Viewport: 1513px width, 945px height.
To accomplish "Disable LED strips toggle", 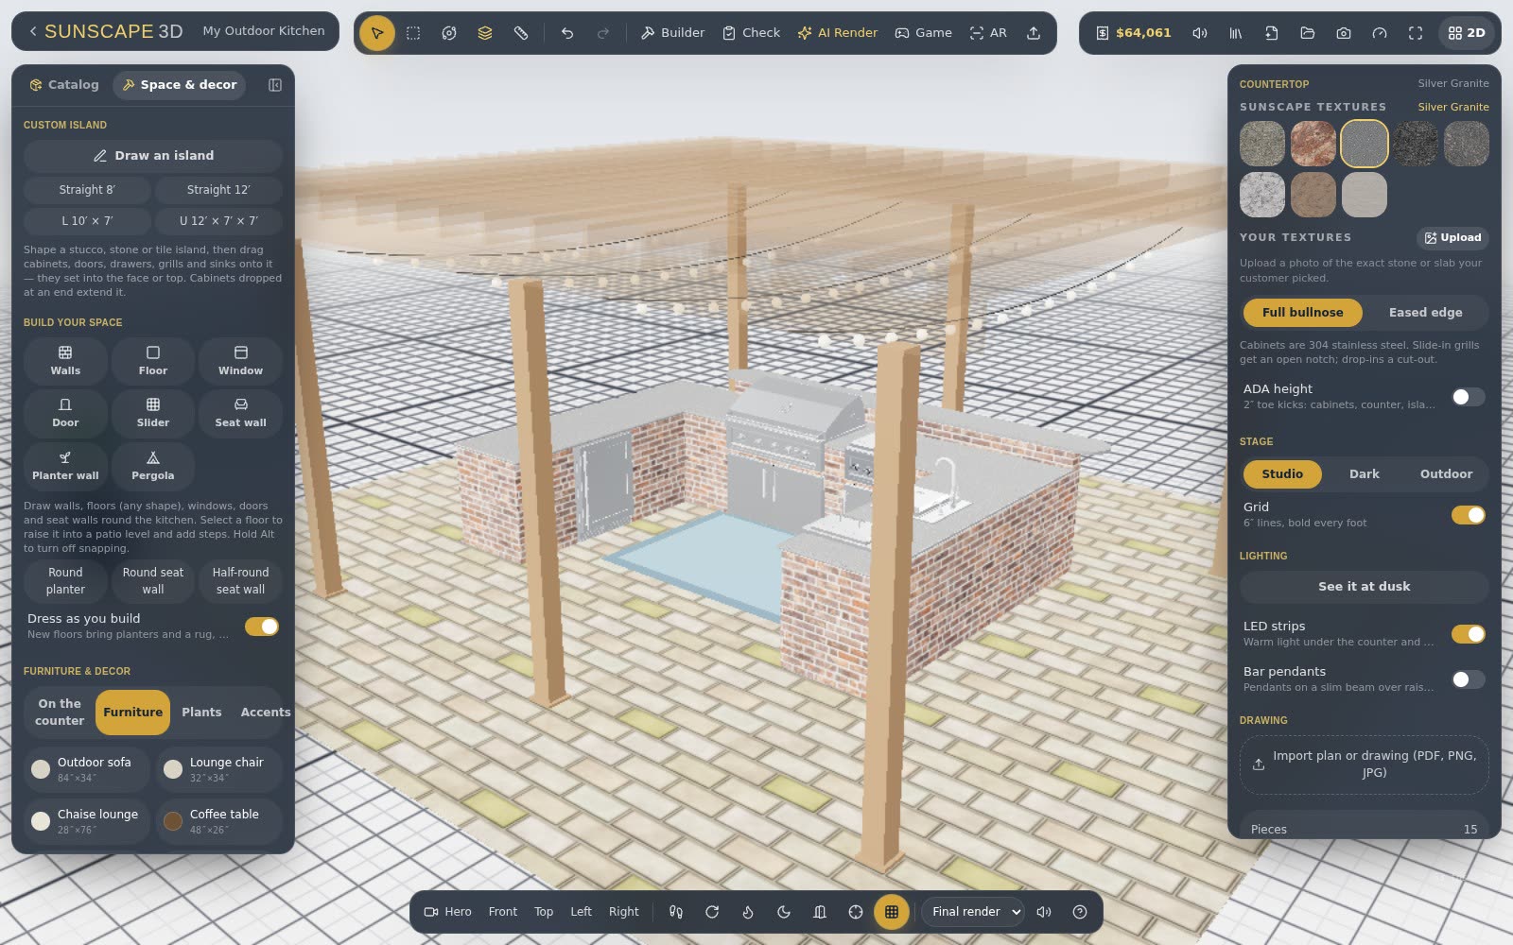I will pos(1468,634).
